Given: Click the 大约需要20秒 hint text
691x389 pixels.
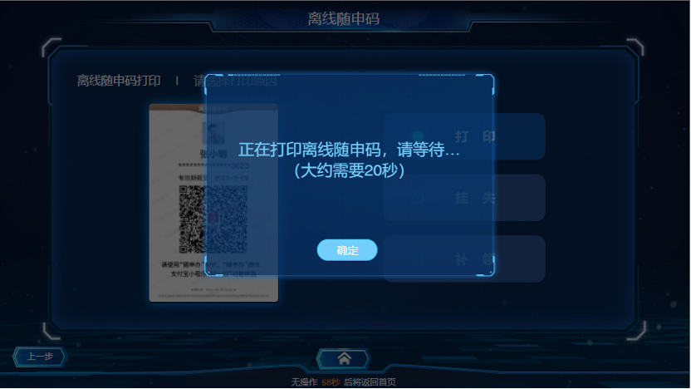Looking at the screenshot, I should 349,170.
